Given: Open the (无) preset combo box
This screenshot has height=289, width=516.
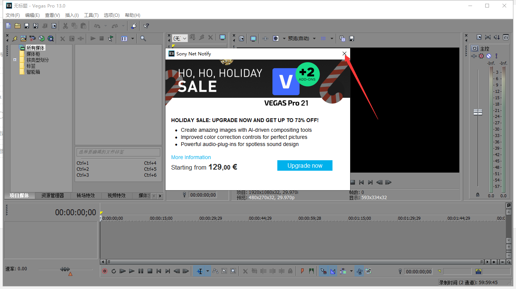Looking at the screenshot, I should point(180,38).
